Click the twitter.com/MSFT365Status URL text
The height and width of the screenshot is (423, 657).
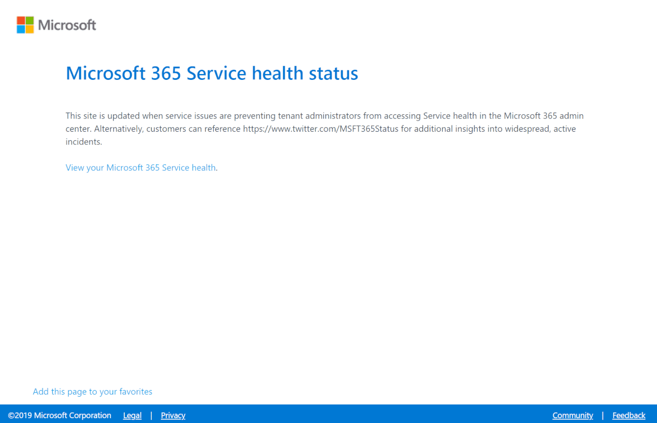tap(321, 128)
